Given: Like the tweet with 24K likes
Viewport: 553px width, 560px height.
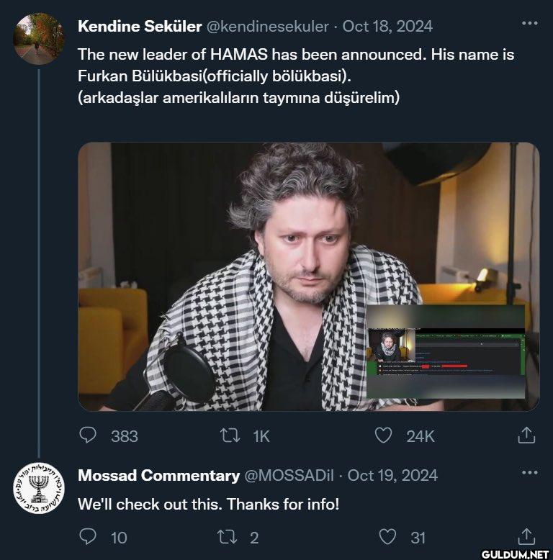Looking at the screenshot, I should click(x=384, y=435).
